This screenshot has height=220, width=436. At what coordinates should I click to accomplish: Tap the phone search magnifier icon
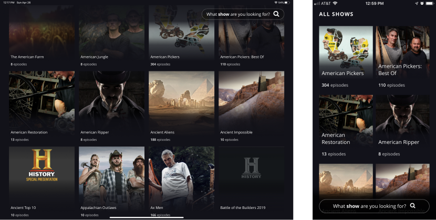click(x=413, y=205)
